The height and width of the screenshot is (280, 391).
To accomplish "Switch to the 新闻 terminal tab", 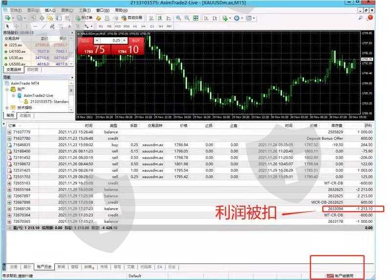I will point(61,267).
